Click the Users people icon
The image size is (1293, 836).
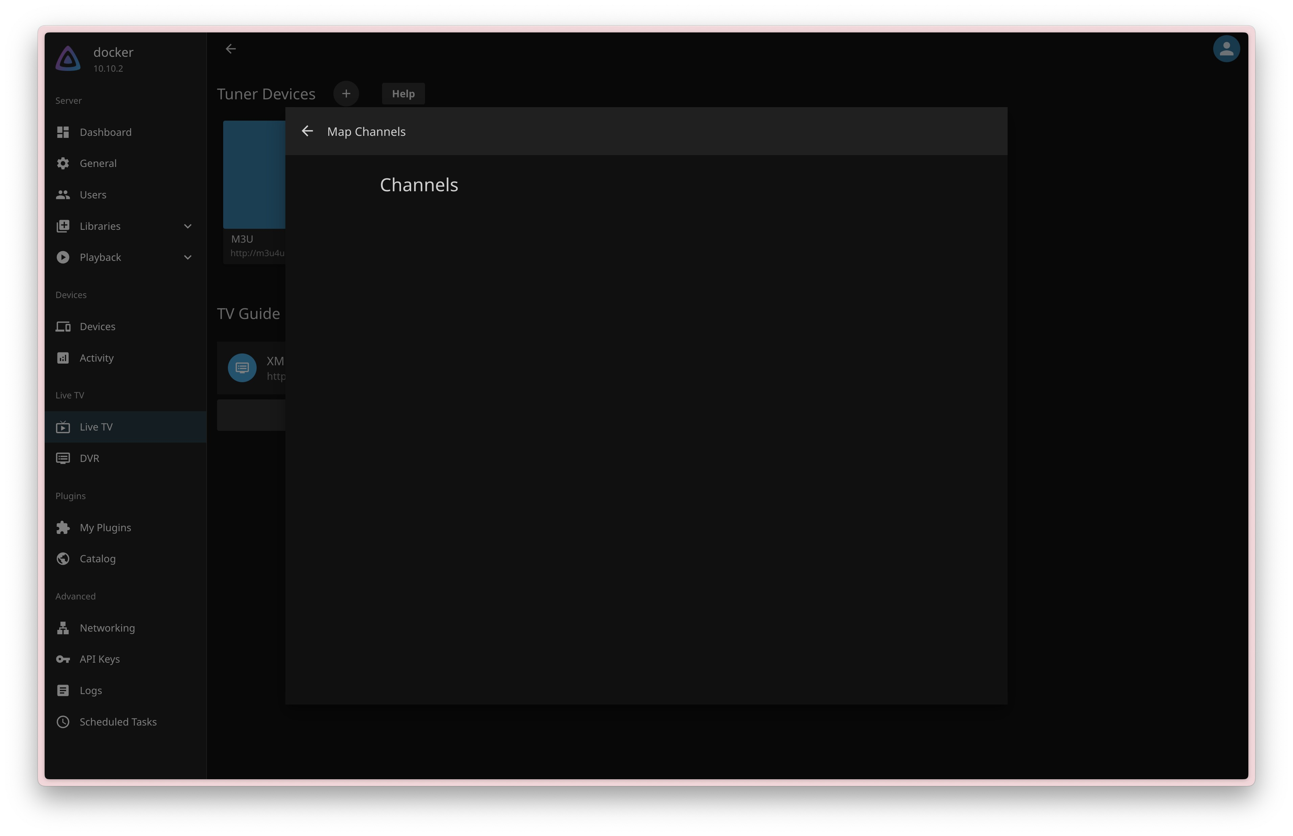click(63, 195)
